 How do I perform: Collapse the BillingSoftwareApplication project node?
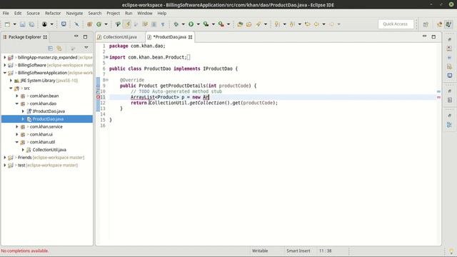(5, 73)
